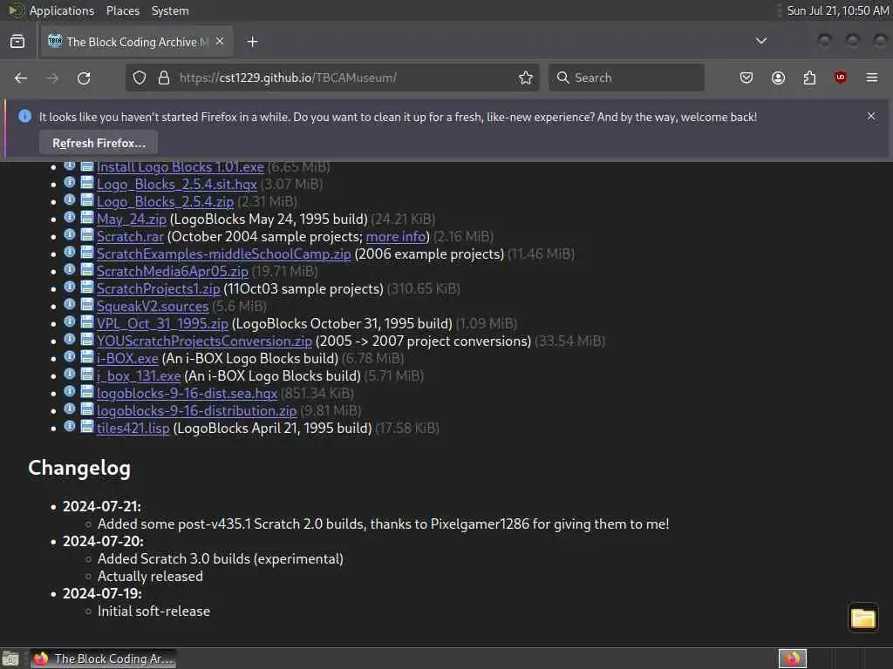Click the 'Initial soft-release' changelog entry
This screenshot has width=893, height=669.
coord(153,611)
